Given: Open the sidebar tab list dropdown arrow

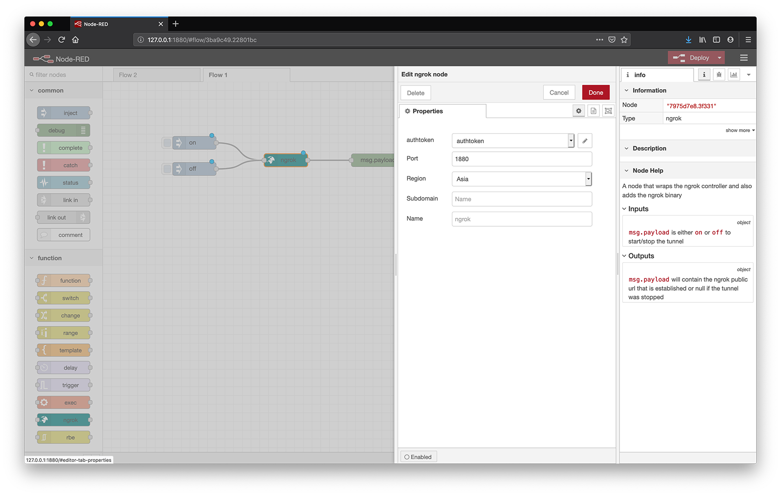Looking at the screenshot, I should click(x=749, y=75).
